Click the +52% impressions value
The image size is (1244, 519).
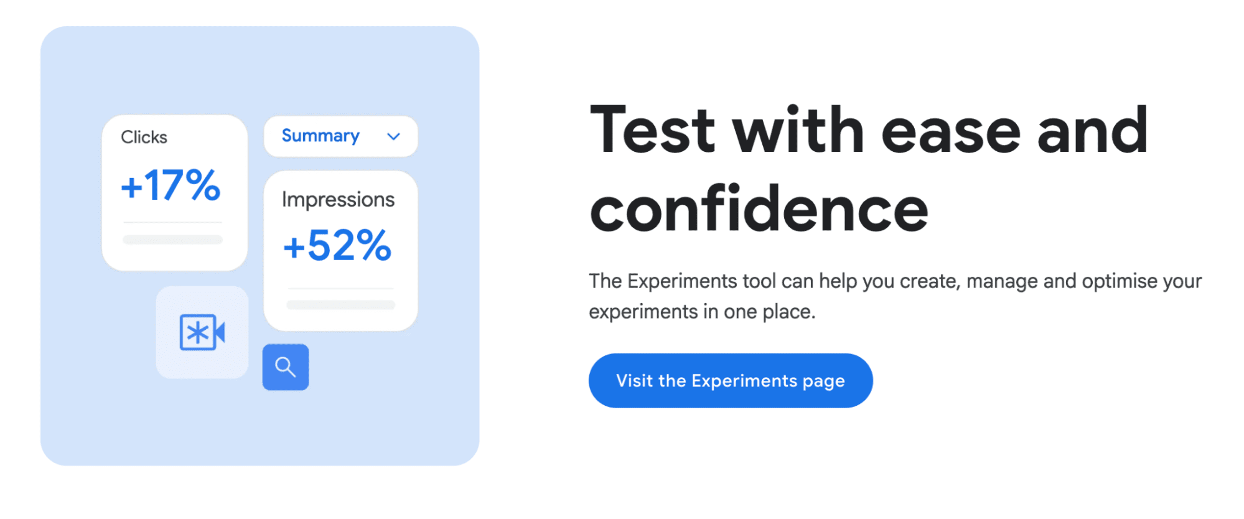click(x=337, y=245)
